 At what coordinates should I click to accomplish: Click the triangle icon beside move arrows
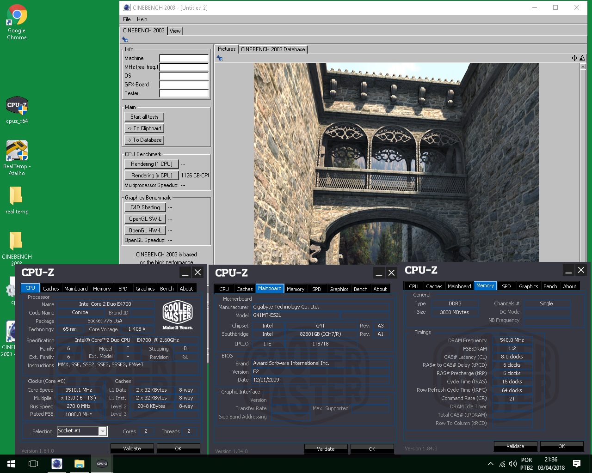[x=582, y=58]
